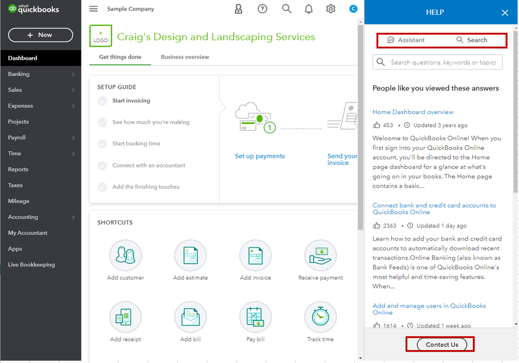Click the Pay bill shortcut icon
The height and width of the screenshot is (363, 519).
pos(256,317)
